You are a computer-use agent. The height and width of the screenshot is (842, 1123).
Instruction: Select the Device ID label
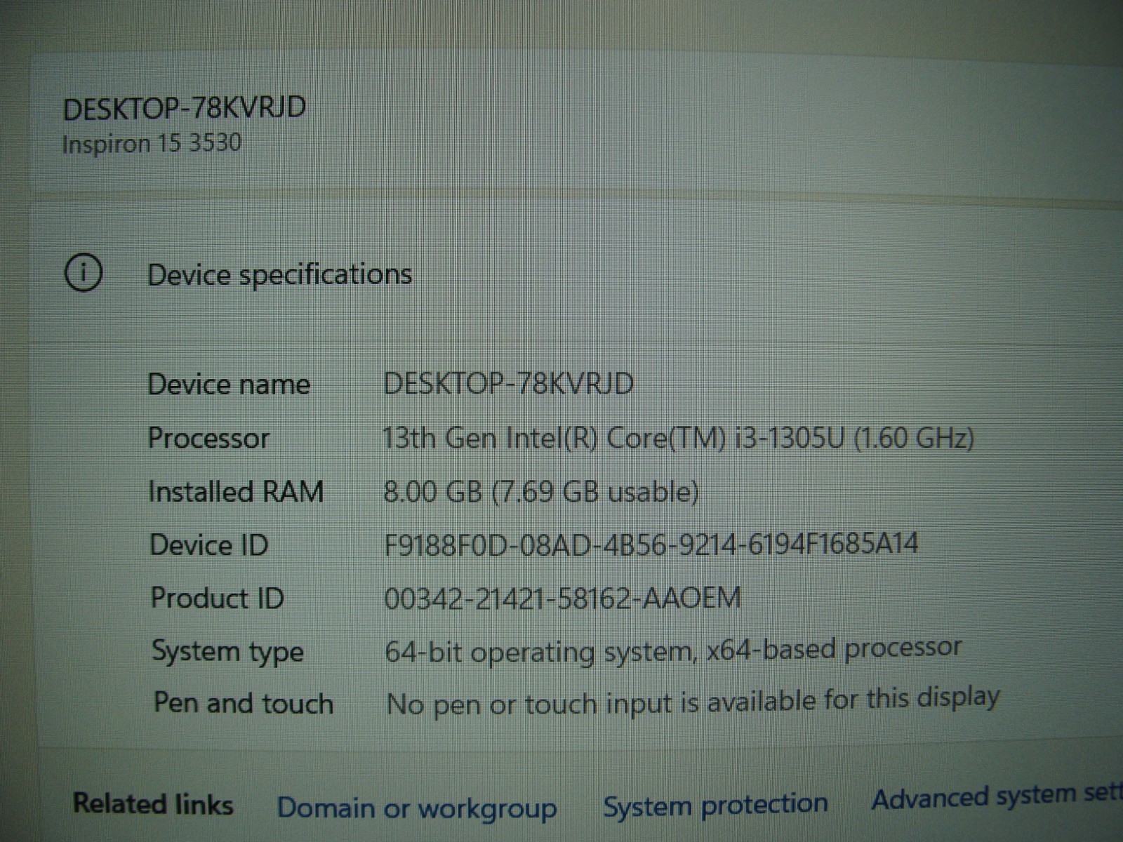pos(209,545)
